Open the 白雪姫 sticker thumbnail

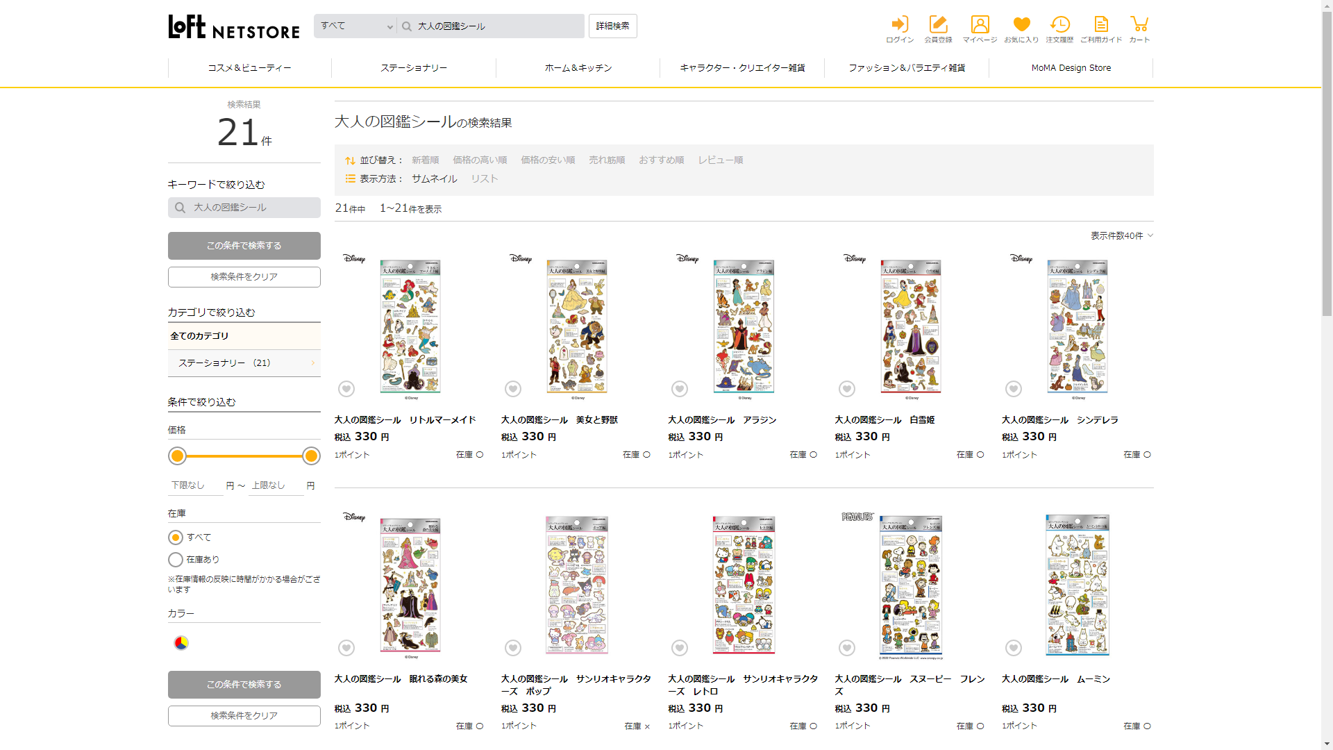pos(911,327)
